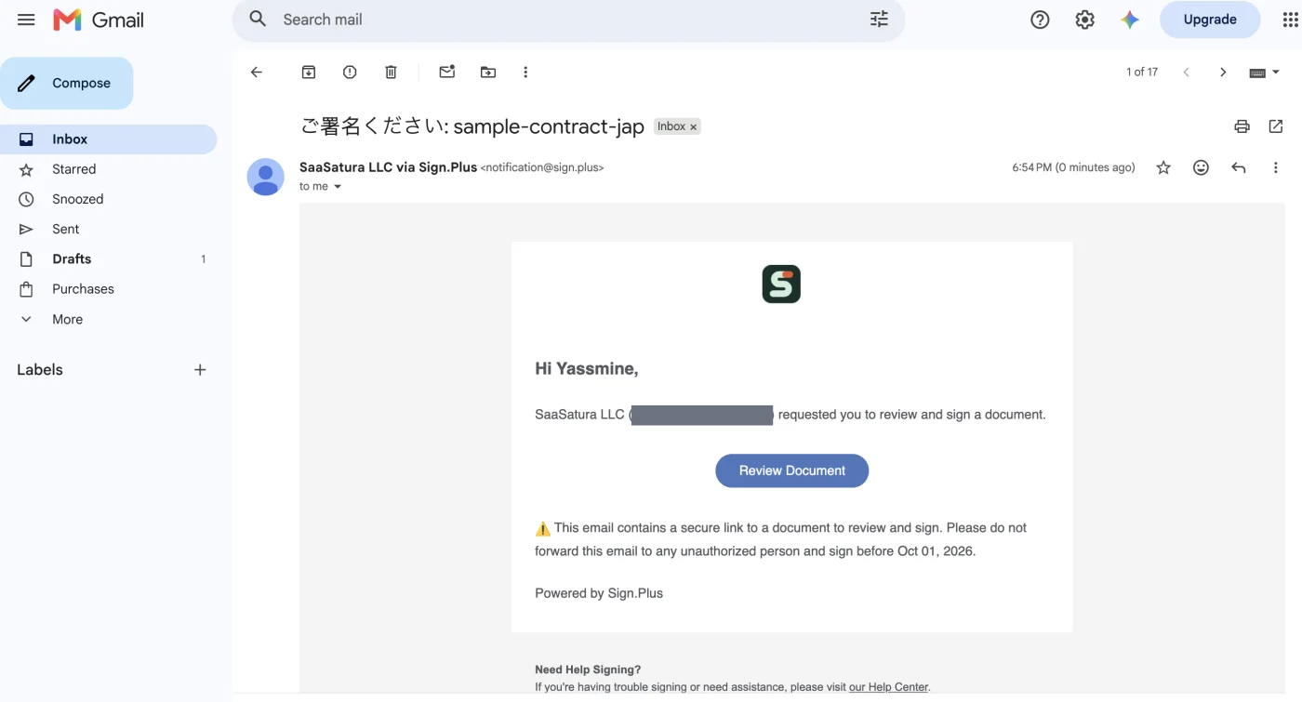Click the Sign.Plus logo in email
Viewport: 1302px width, 702px height.
click(781, 284)
